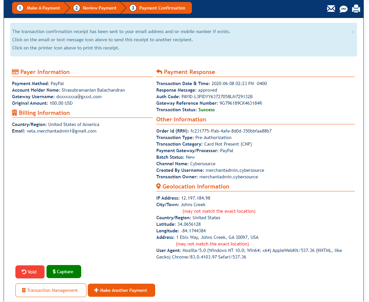Image resolution: width=369 pixels, height=302 pixels.
Task: Click the green Success transaction status
Action: (207, 110)
